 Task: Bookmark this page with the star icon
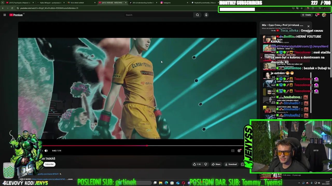click(x=301, y=8)
